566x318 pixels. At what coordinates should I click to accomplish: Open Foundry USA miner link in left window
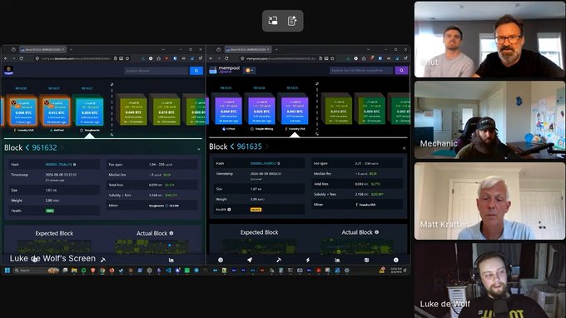tap(24, 130)
